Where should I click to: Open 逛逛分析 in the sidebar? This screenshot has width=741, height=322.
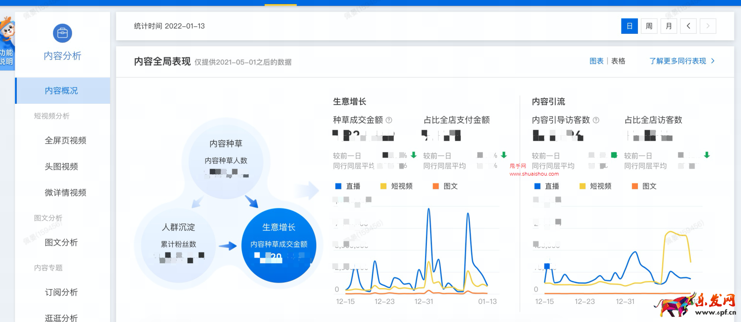pyautogui.click(x=61, y=317)
